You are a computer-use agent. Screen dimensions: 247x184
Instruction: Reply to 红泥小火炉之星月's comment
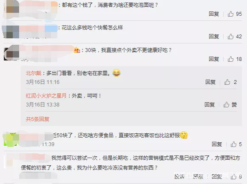coord(210,104)
